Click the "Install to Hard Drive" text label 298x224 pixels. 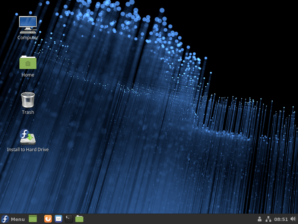pos(28,150)
